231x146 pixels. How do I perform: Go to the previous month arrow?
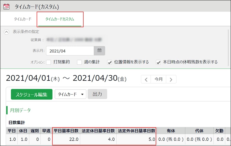tap(146, 79)
